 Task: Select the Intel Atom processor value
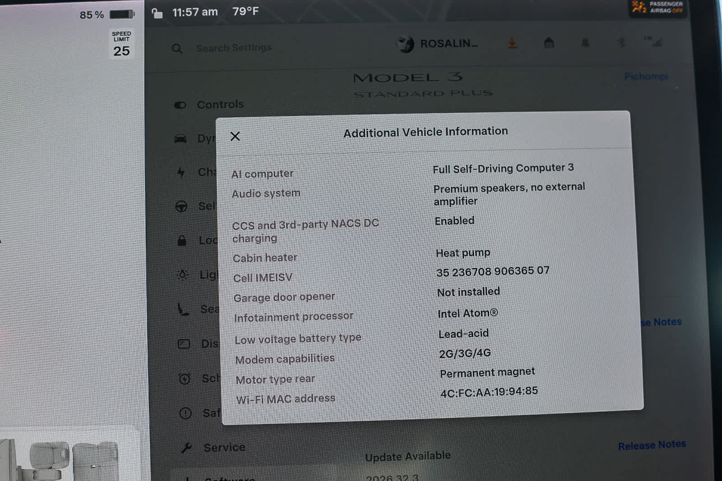(x=468, y=313)
